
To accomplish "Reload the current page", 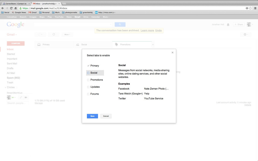I will [x=11, y=8].
